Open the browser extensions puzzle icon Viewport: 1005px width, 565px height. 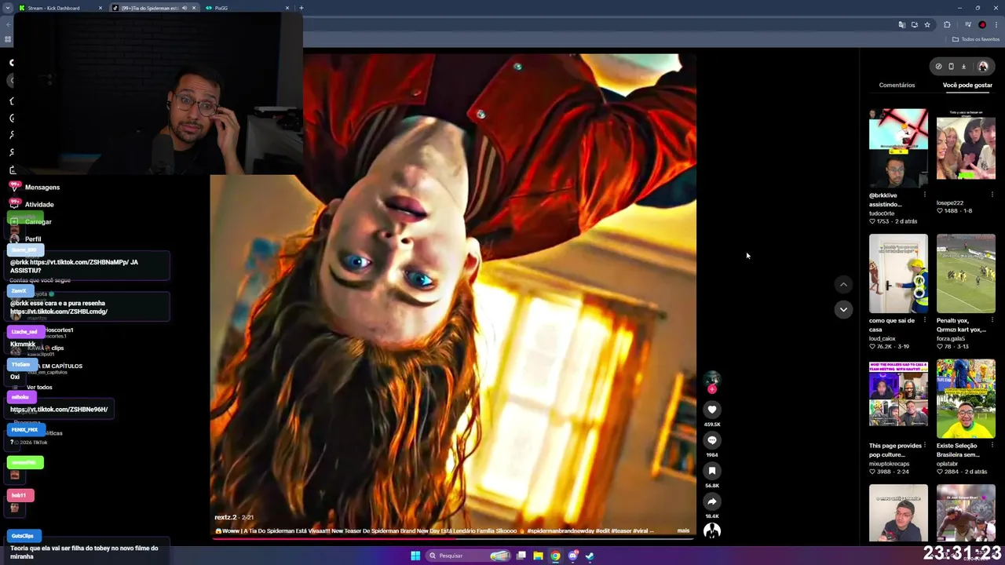tap(947, 25)
